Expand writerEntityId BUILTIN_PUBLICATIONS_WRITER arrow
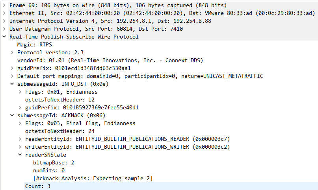Image resolution: width=318 pixels, height=190 pixels. coord(20,147)
